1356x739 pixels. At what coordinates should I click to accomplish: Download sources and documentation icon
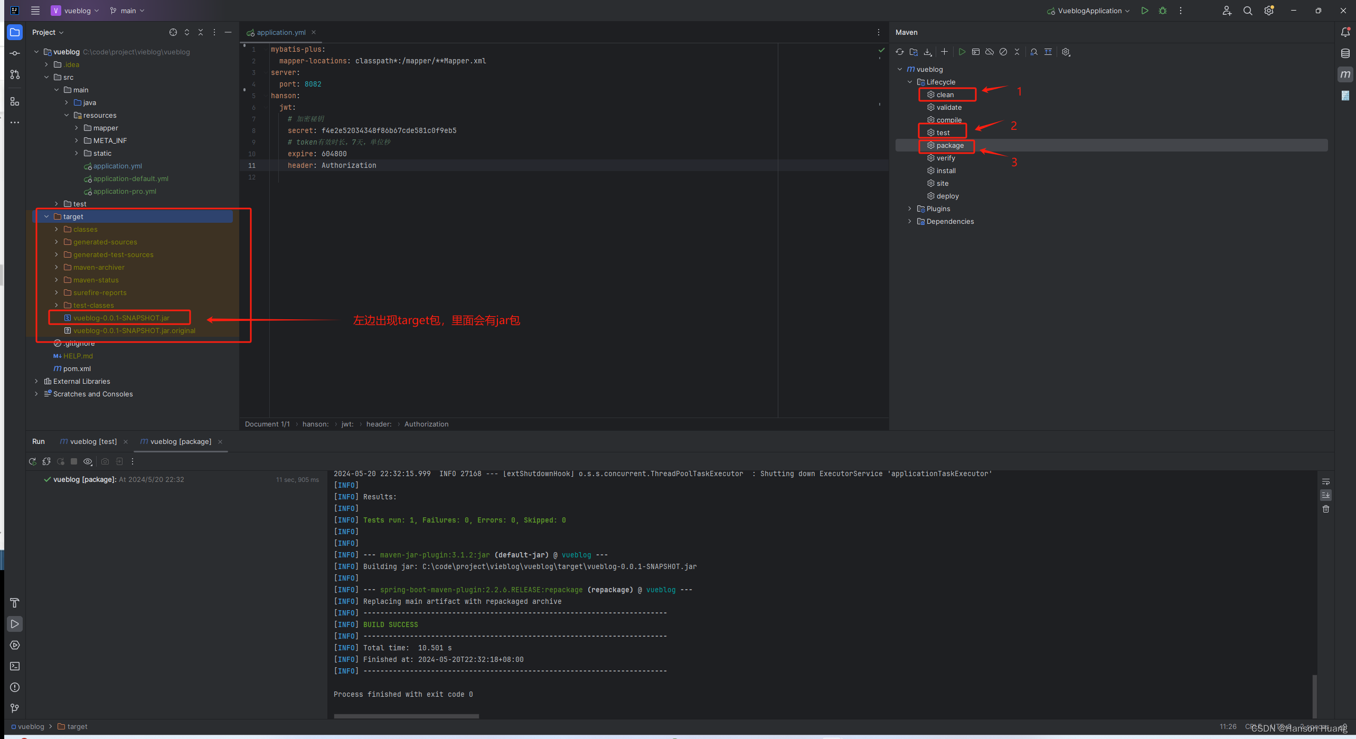pyautogui.click(x=928, y=52)
